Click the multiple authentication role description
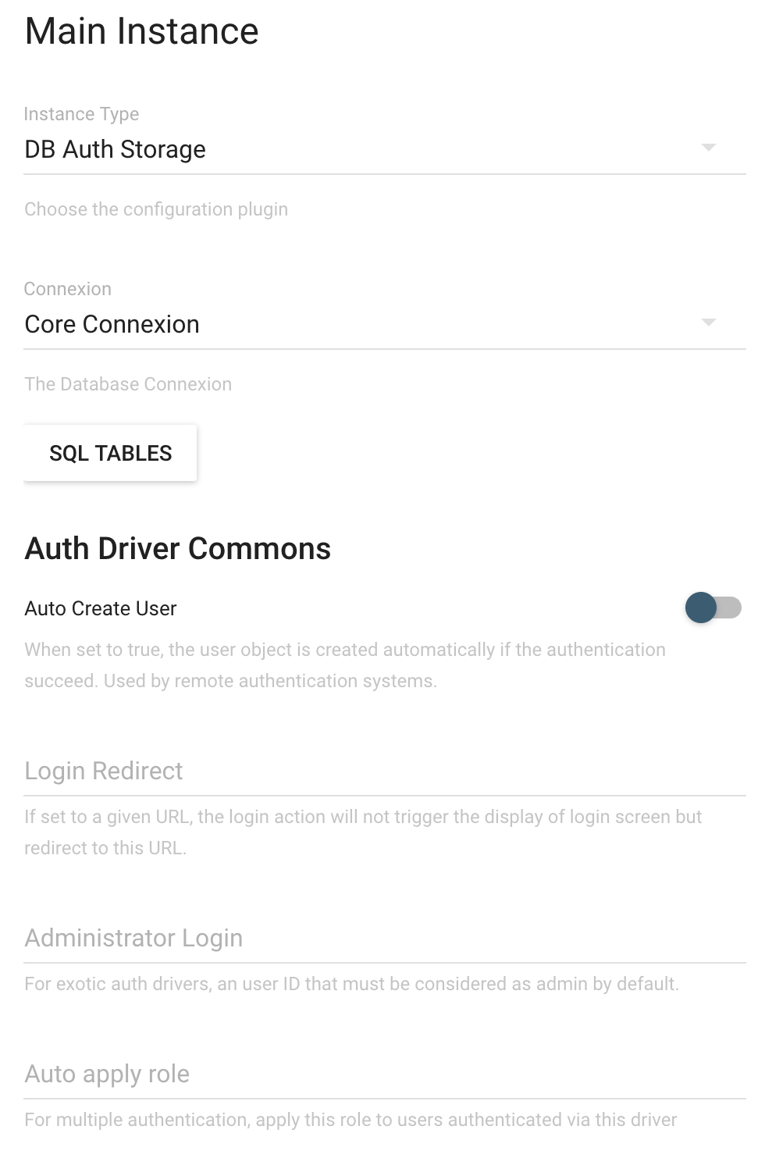The height and width of the screenshot is (1151, 765). click(350, 1120)
